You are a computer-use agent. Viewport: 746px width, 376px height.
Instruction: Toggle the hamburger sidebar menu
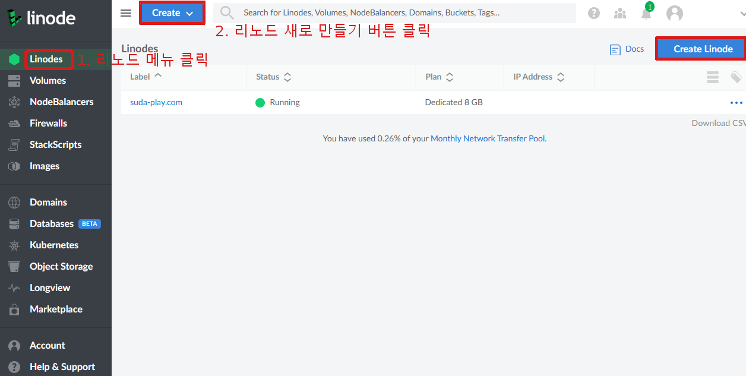[126, 13]
